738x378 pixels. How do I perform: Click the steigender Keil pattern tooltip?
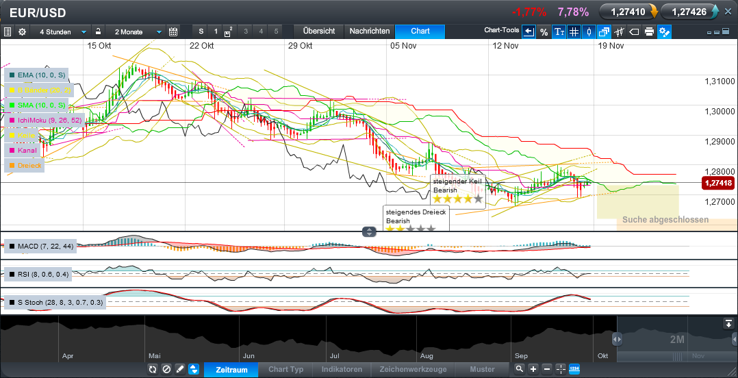458,190
